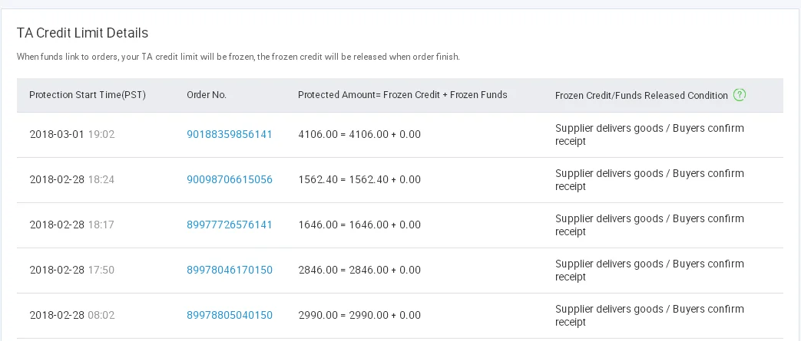This screenshot has width=801, height=341.
Task: Click the Protection Start Time(PST) column header
Action: 88,95
